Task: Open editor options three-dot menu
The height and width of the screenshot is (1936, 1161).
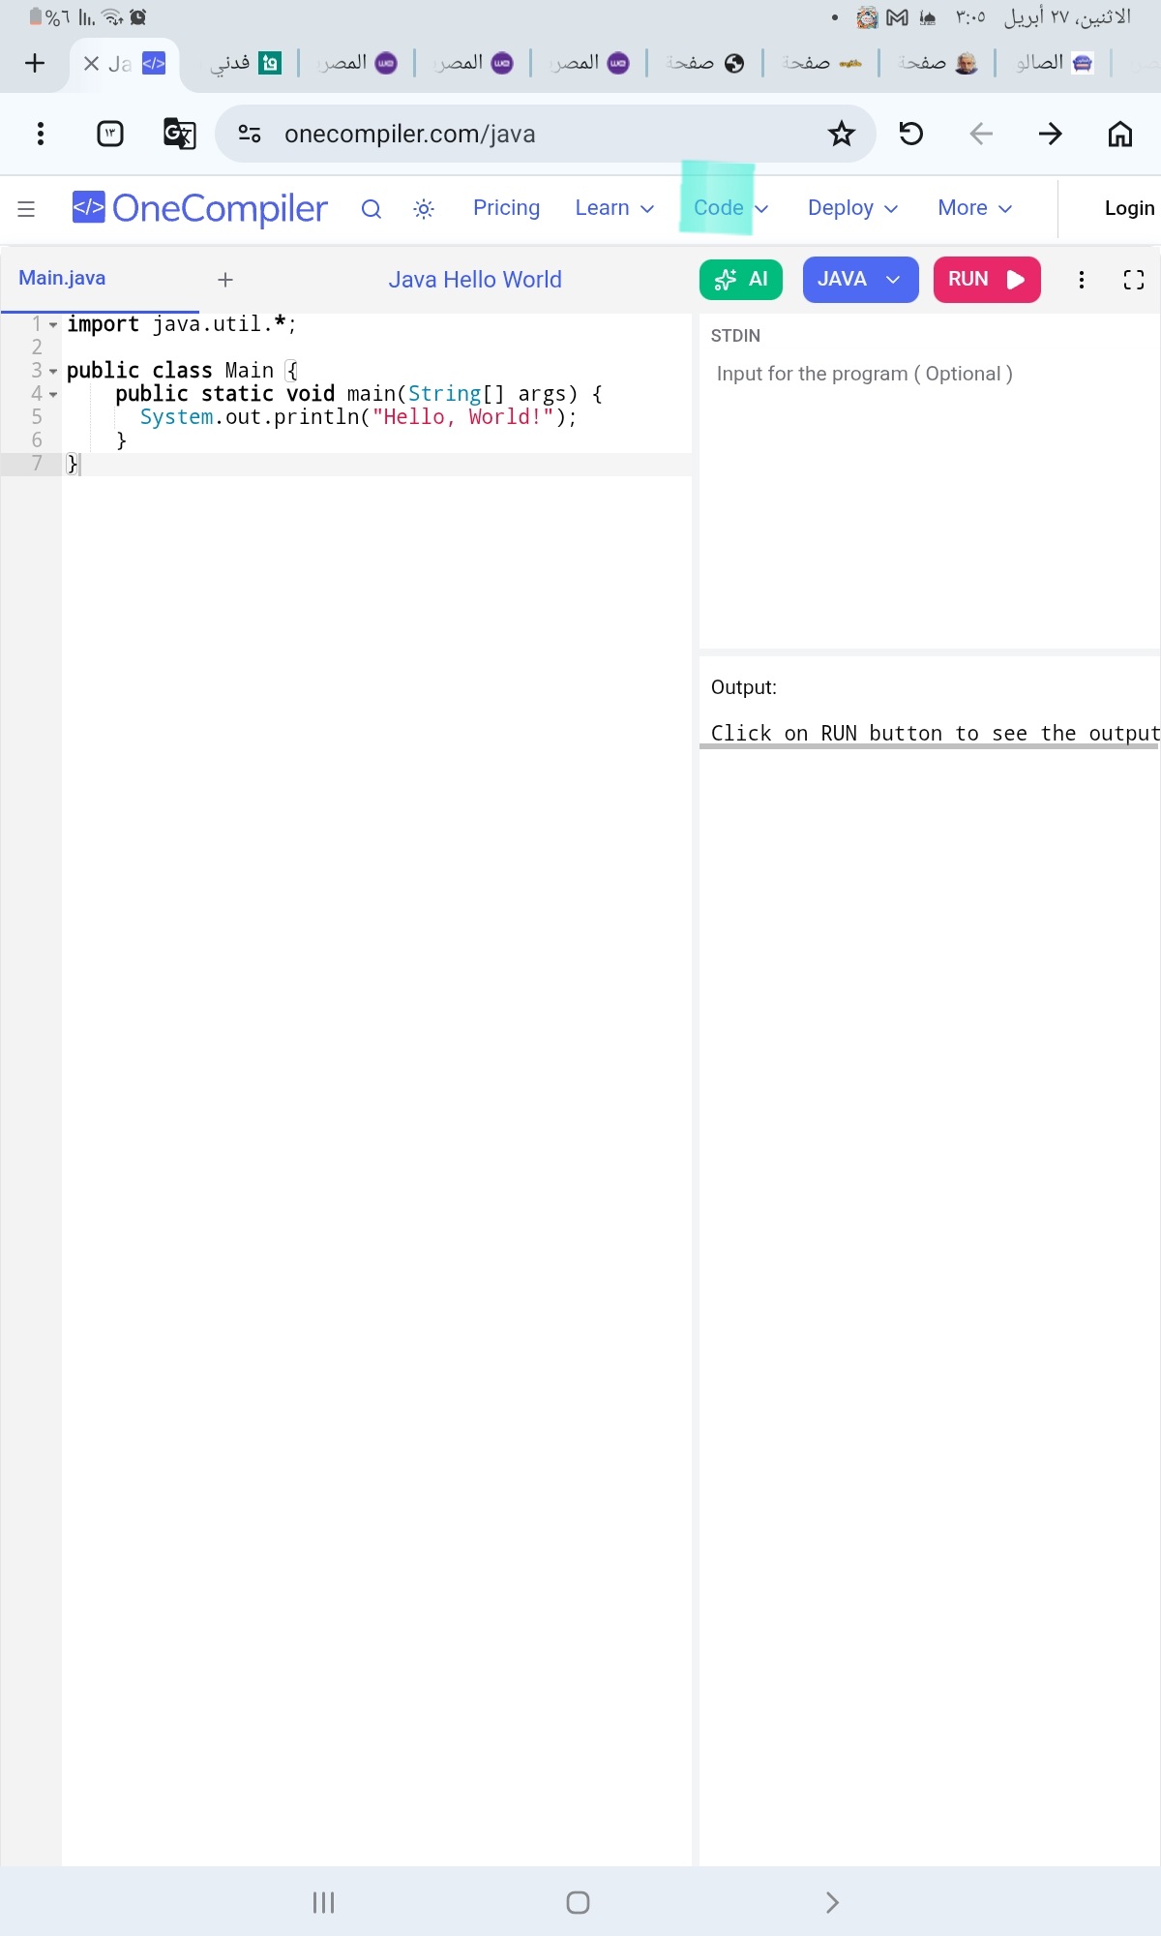Action: pyautogui.click(x=1082, y=280)
